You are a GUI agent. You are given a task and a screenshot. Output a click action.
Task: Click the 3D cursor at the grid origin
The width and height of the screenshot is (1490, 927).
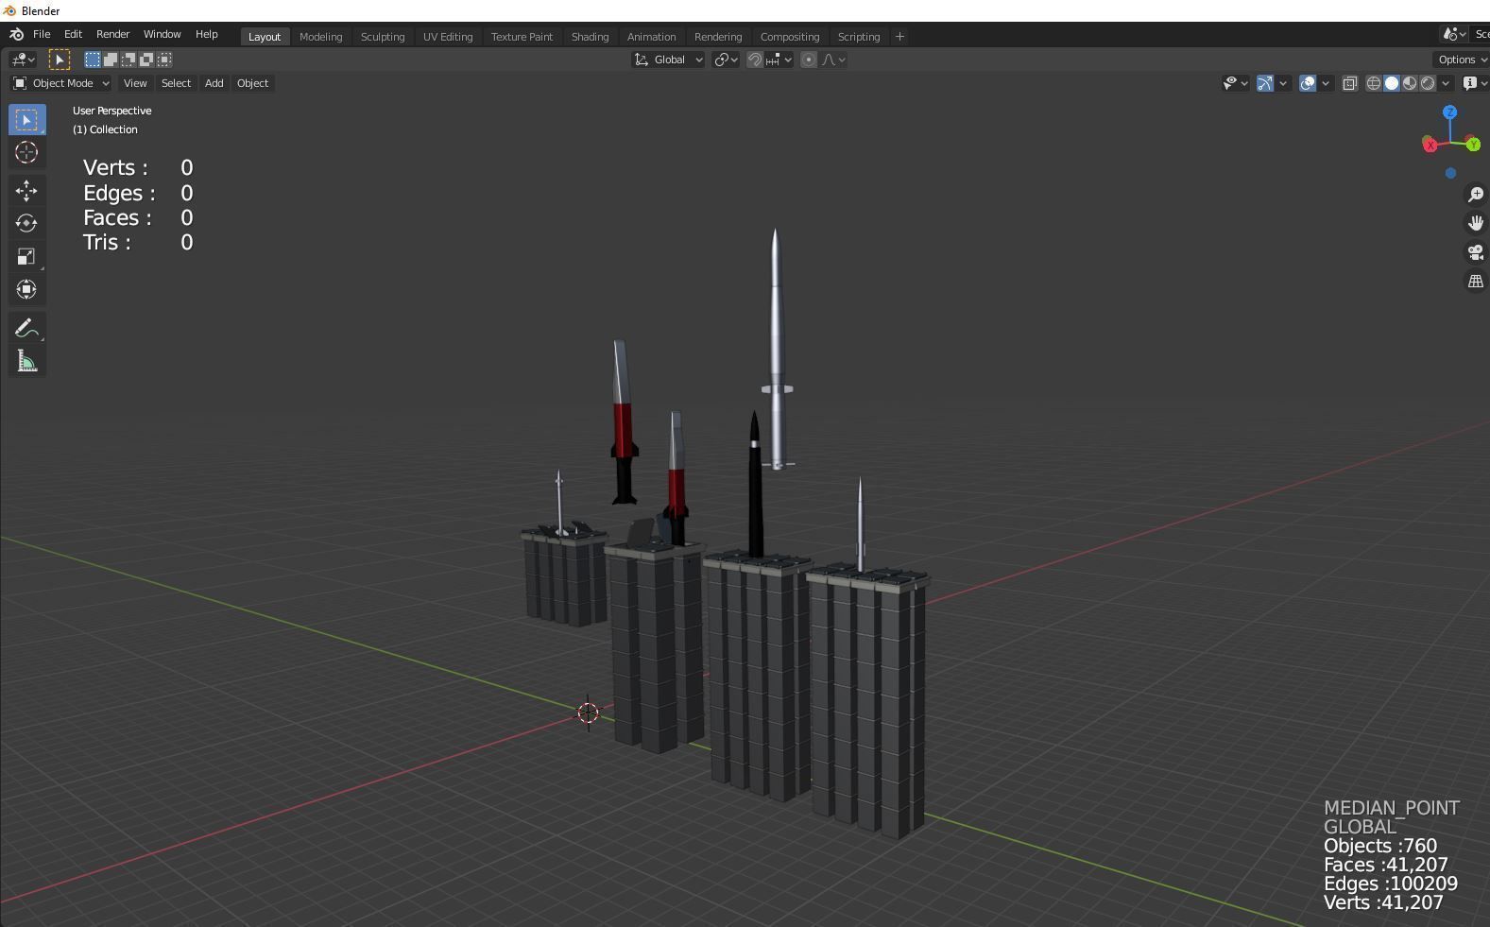tap(588, 712)
